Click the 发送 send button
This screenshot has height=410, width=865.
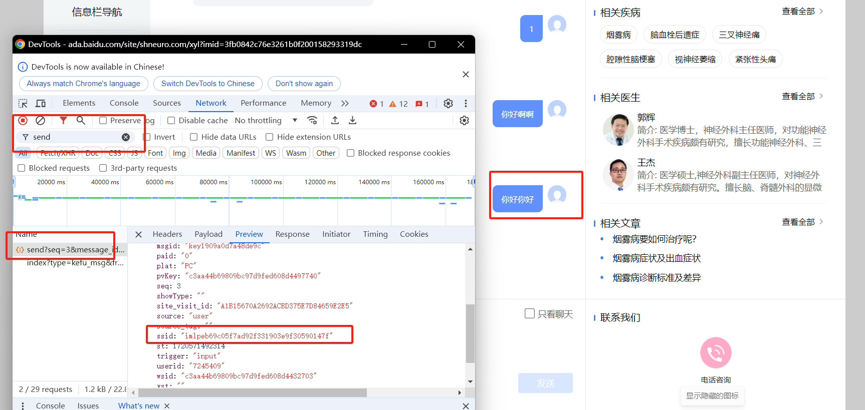pyautogui.click(x=545, y=383)
